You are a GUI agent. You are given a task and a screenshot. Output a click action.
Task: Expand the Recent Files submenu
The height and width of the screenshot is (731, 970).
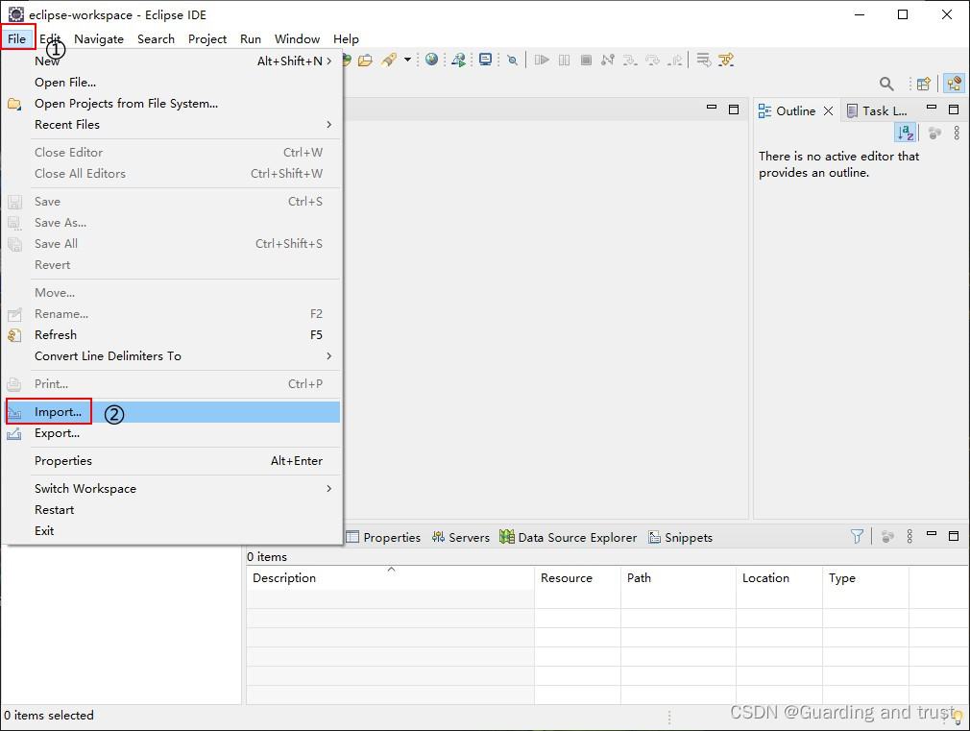click(172, 124)
